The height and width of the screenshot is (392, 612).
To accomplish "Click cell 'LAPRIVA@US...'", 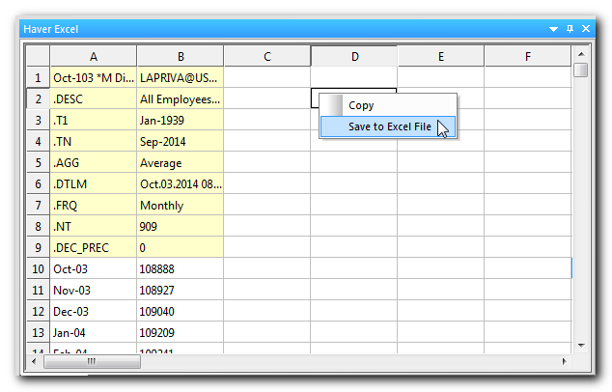I will tap(181, 77).
